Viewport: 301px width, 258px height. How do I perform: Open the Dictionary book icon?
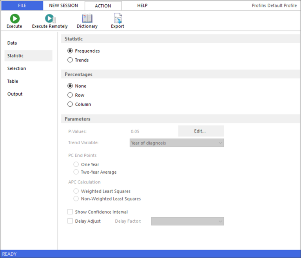[x=87, y=18]
